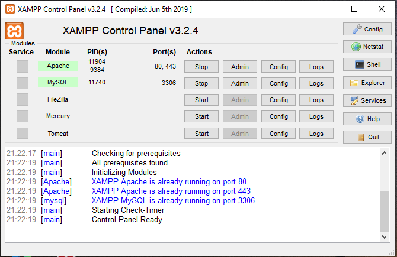This screenshot has width=397, height=257.
Task: View Mercury Logs
Action: pos(316,116)
